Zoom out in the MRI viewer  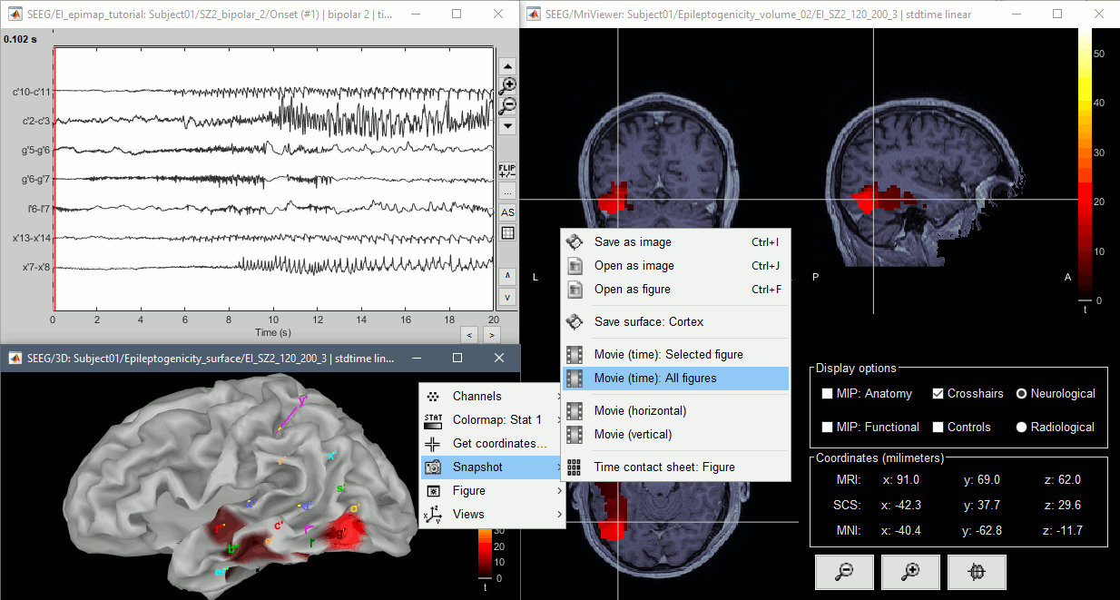point(844,572)
